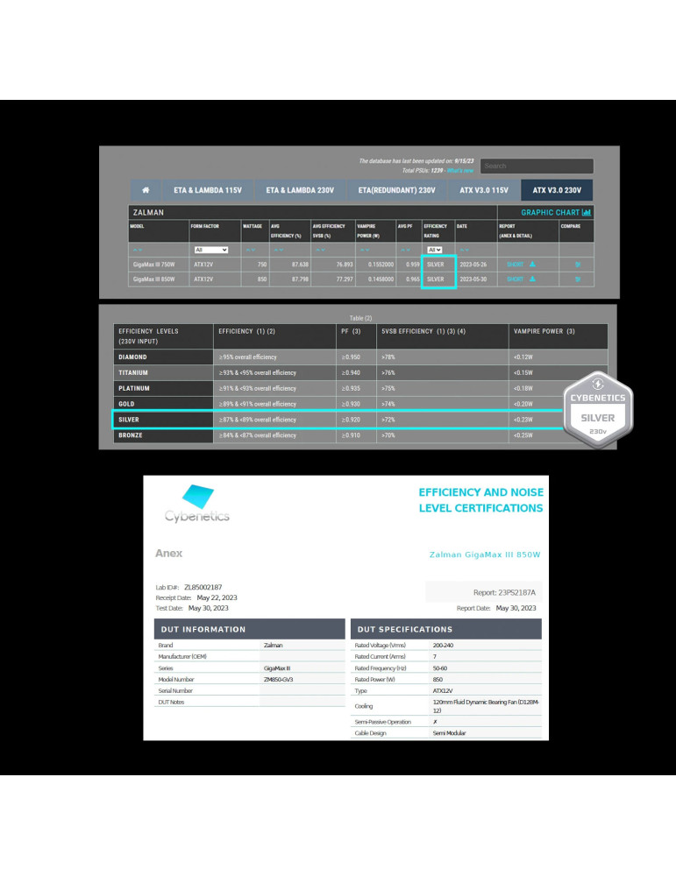
Task: Sort by Wattage column arrows
Action: click(251, 250)
